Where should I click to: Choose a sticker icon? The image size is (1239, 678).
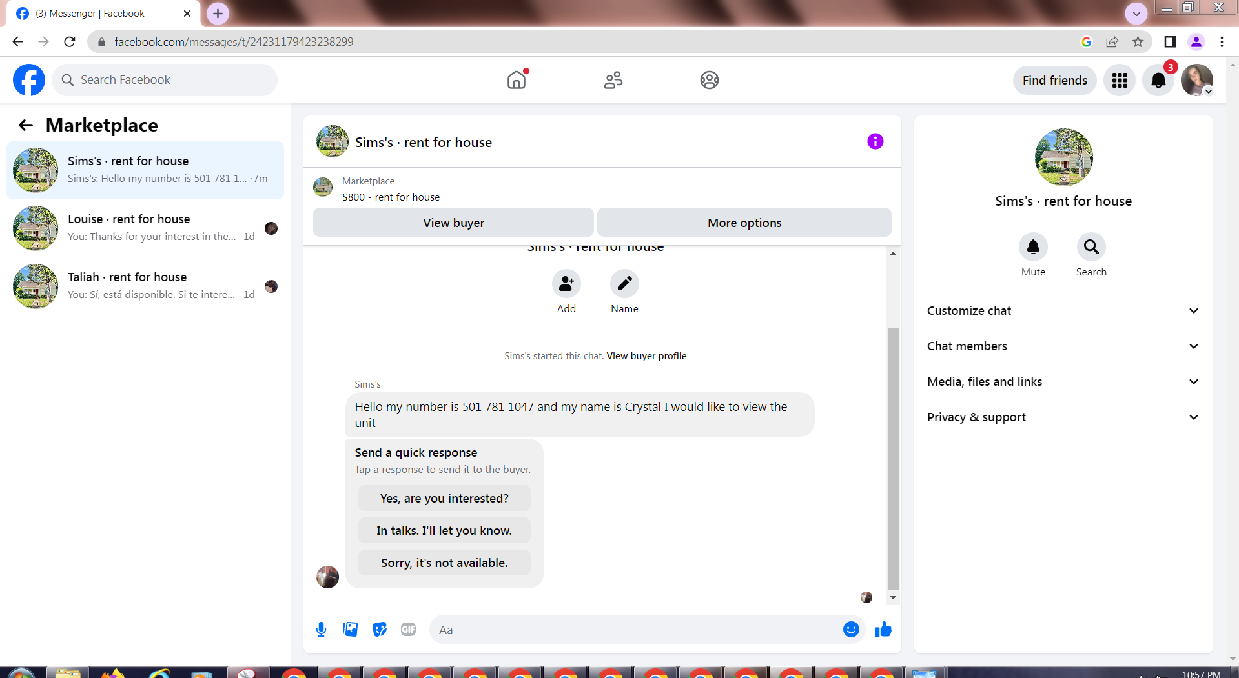tap(380, 630)
